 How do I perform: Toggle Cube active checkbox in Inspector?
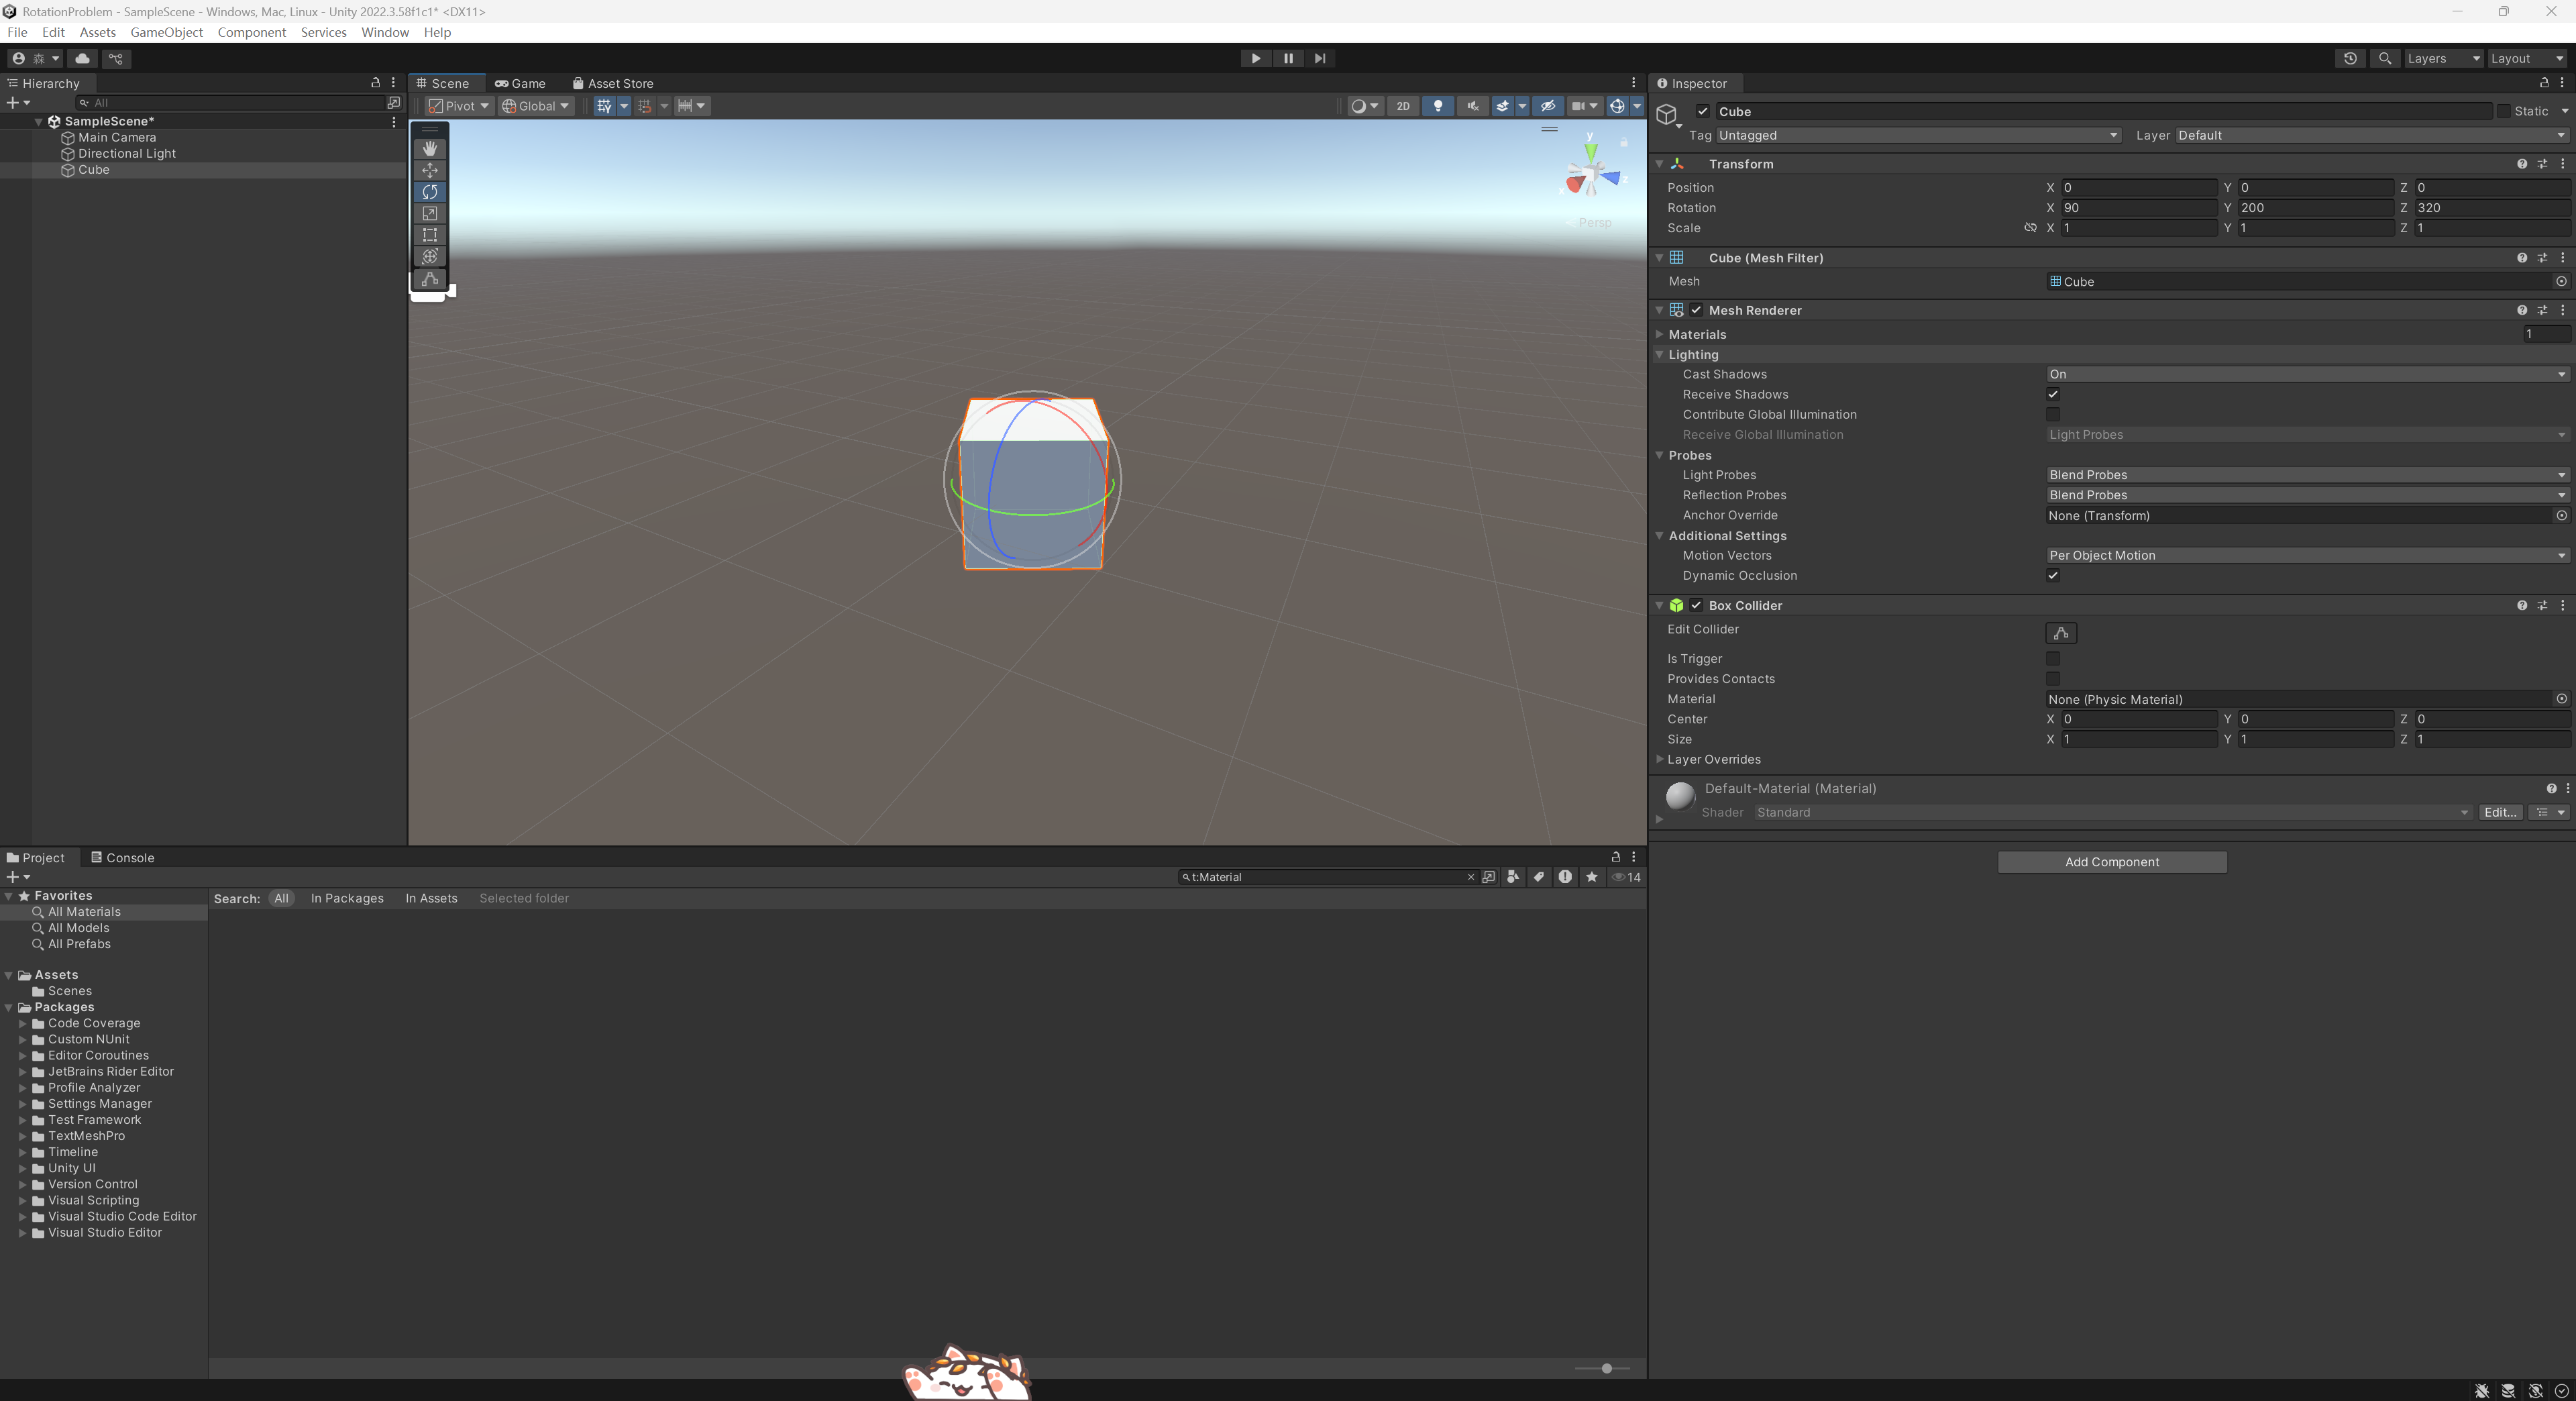1703,112
